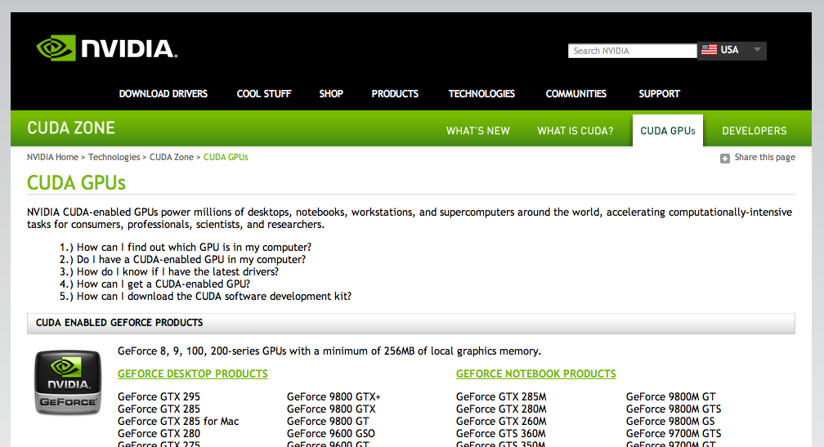Open the Support menu
The height and width of the screenshot is (447, 824).
[x=659, y=94]
